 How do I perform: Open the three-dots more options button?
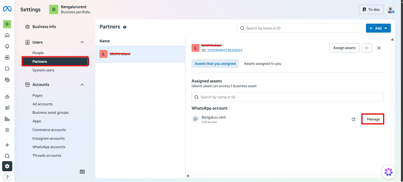(367, 48)
